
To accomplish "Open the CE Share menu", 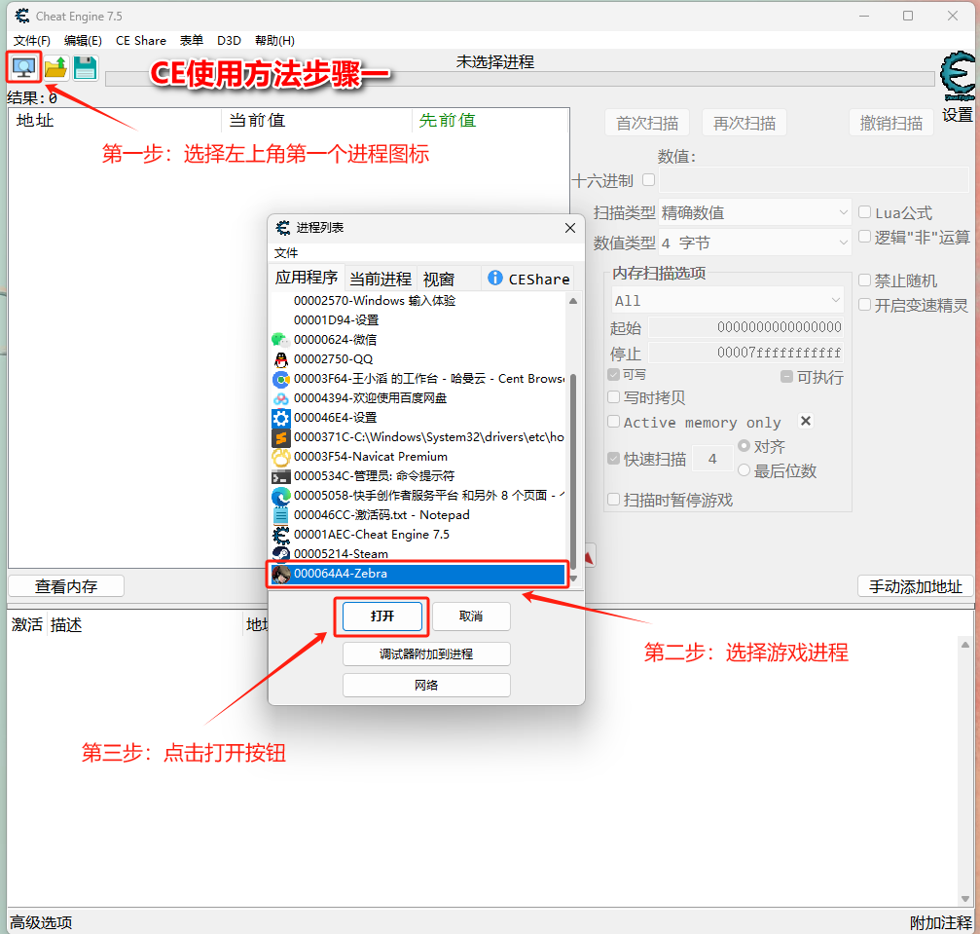I will point(141,40).
